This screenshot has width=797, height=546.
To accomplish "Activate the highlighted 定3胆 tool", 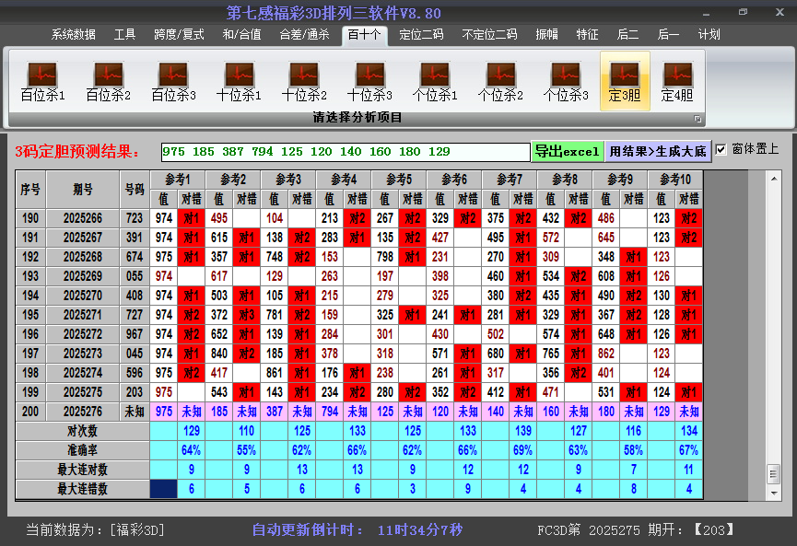I will [x=625, y=78].
